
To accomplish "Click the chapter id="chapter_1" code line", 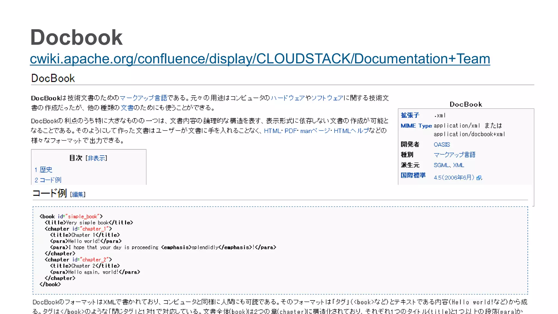I will 78,229.
